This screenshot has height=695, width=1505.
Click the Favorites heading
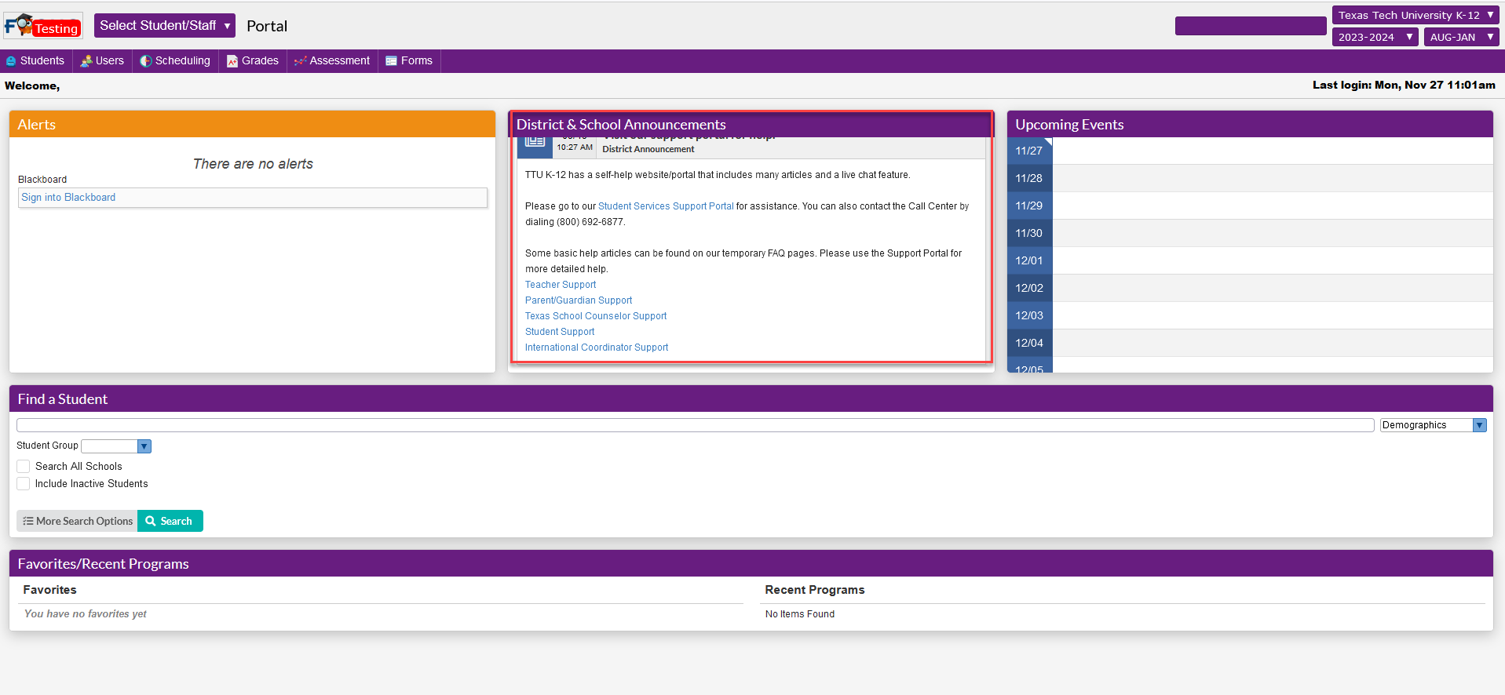click(x=49, y=590)
